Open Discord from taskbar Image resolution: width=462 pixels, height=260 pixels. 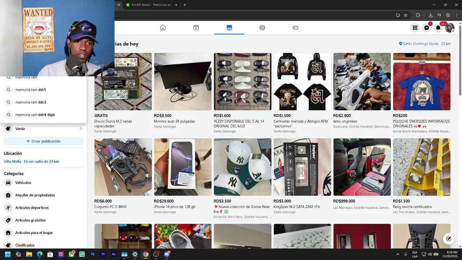tap(167, 254)
